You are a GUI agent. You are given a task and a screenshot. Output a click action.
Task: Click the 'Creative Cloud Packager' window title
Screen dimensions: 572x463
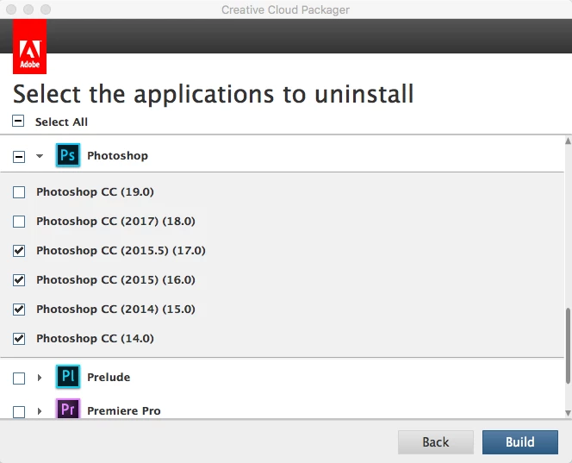(x=286, y=9)
